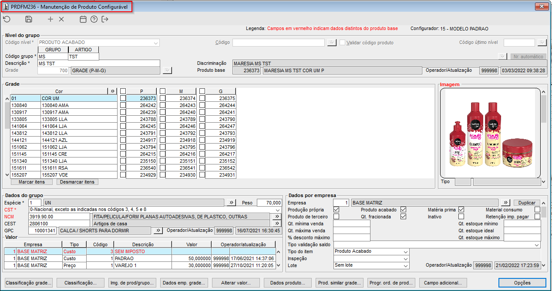Image resolution: width=552 pixels, height=291 pixels.
Task: Expand the Lote dropdown
Action: (406, 266)
